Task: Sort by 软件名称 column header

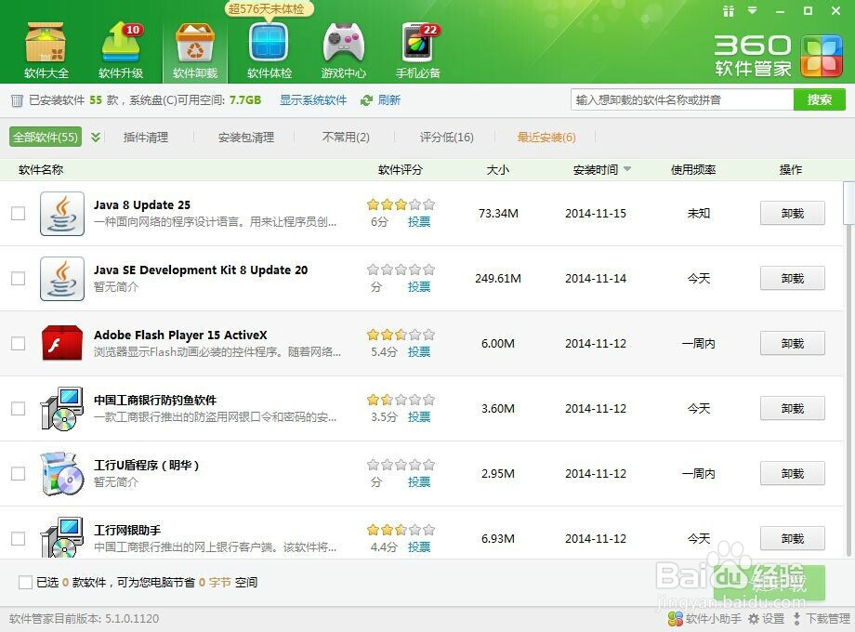Action: [x=41, y=169]
